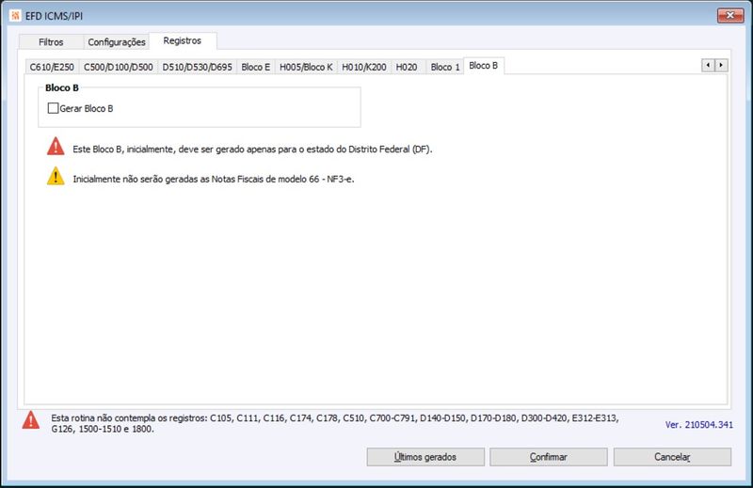The width and height of the screenshot is (753, 488).
Task: Click the text about Distrito Federal (DF)
Action: [252, 150]
